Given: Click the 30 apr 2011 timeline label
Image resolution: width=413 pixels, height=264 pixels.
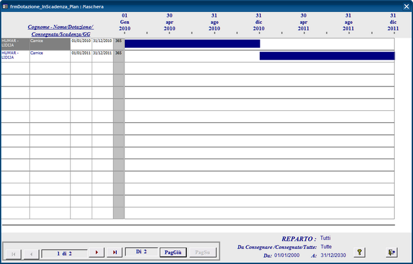Looking at the screenshot, I should pos(303,22).
